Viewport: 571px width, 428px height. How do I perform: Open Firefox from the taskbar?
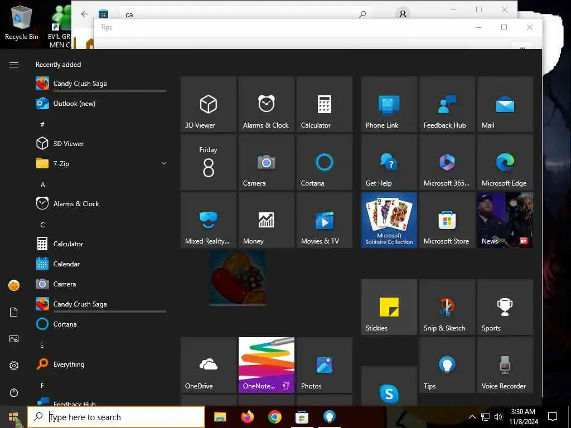(x=248, y=417)
